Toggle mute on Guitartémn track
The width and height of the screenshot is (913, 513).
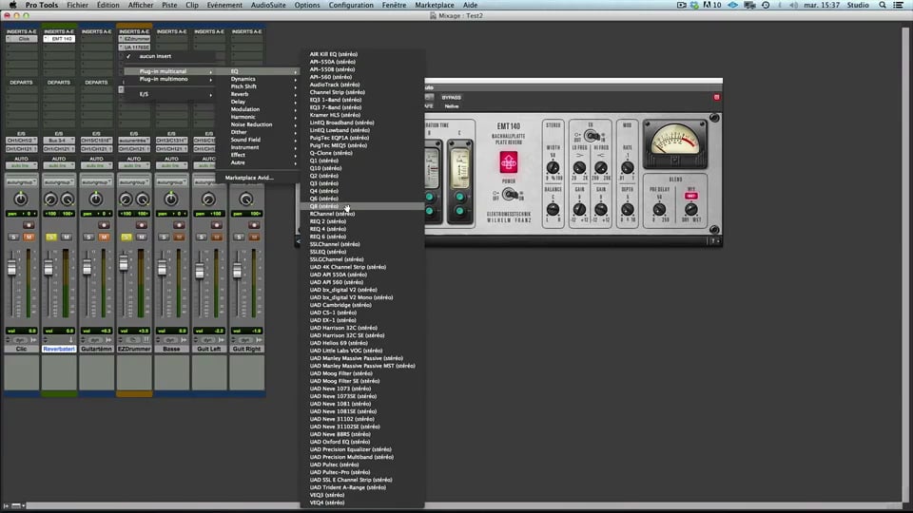tap(104, 237)
